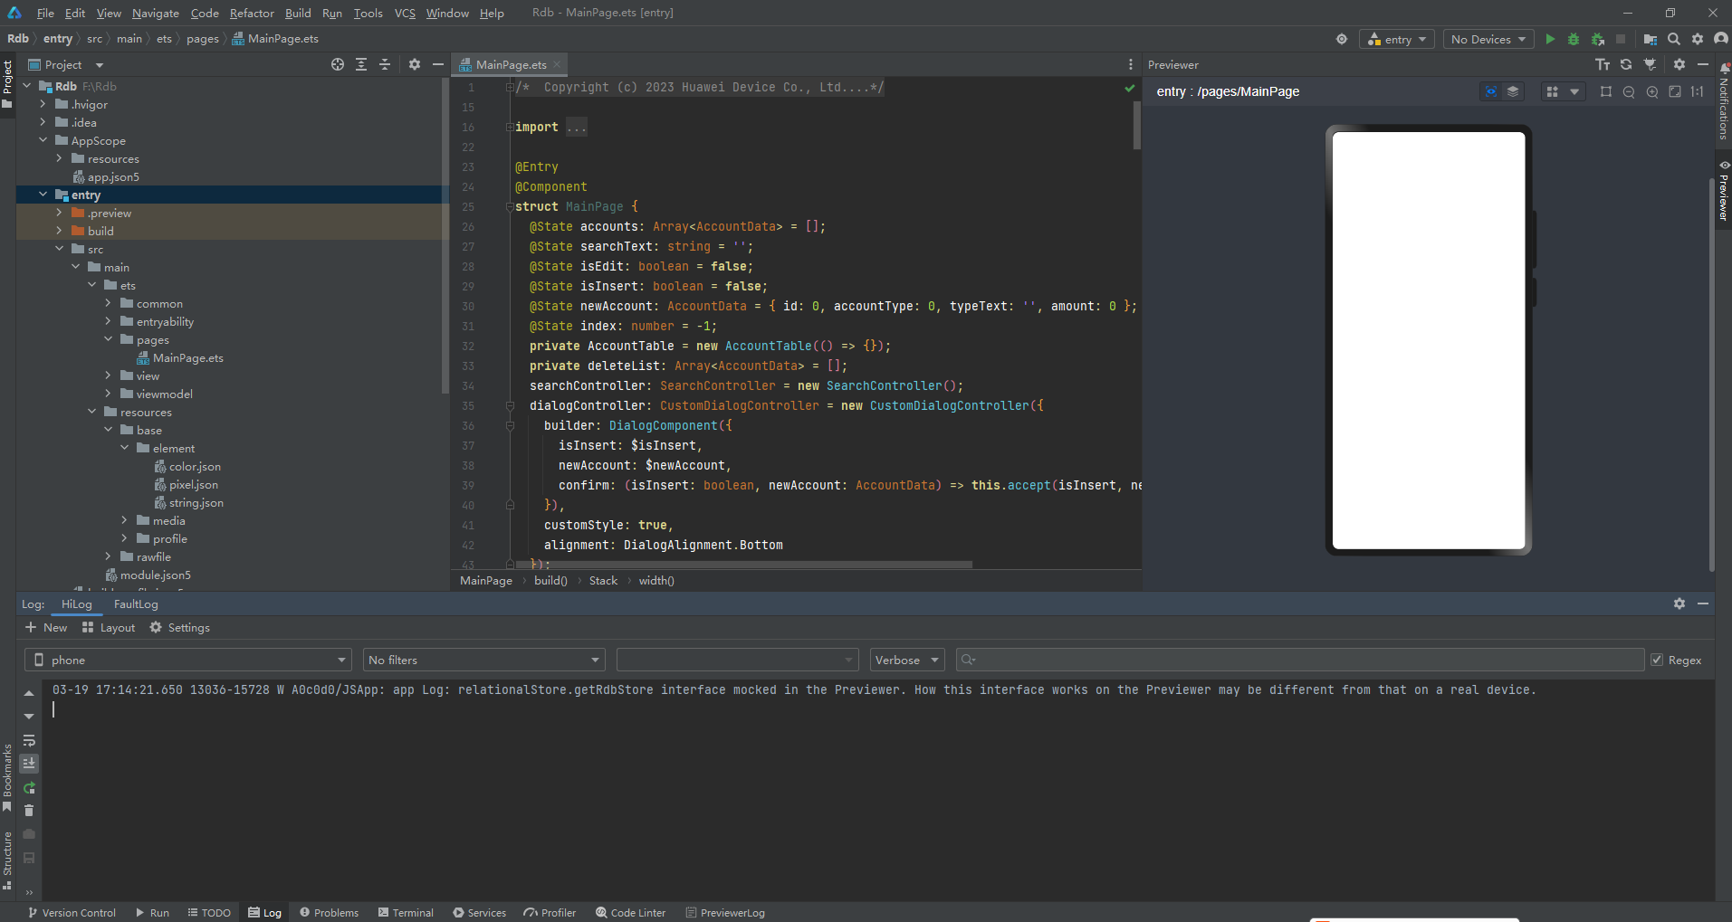Toggle scroll to end in log panel

tap(29, 764)
